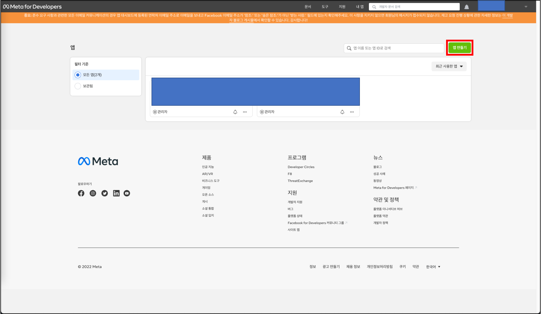Open 채용 정보 footer link
The height and width of the screenshot is (314, 541).
pos(353,267)
